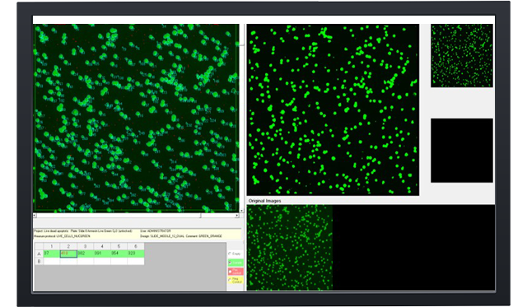Image resolution: width=527 pixels, height=307 pixels.
Task: Select well A5 in the plate grid
Action: [119, 254]
